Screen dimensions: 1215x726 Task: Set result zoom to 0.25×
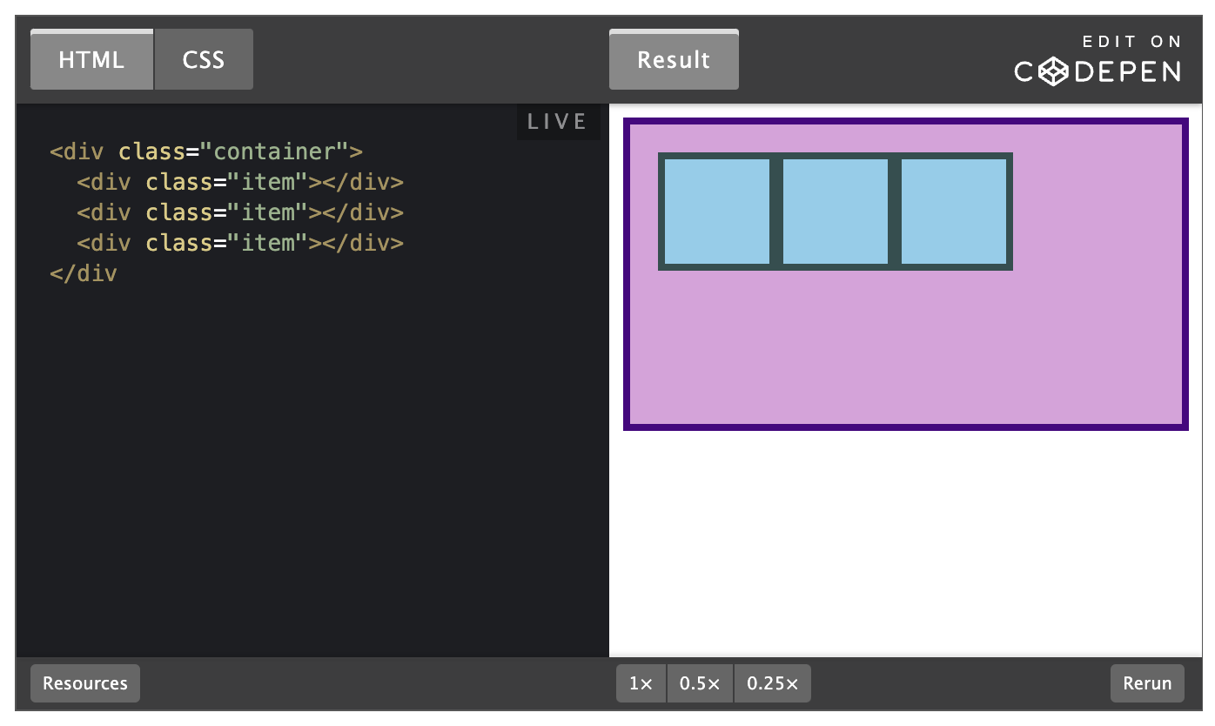[x=772, y=683]
